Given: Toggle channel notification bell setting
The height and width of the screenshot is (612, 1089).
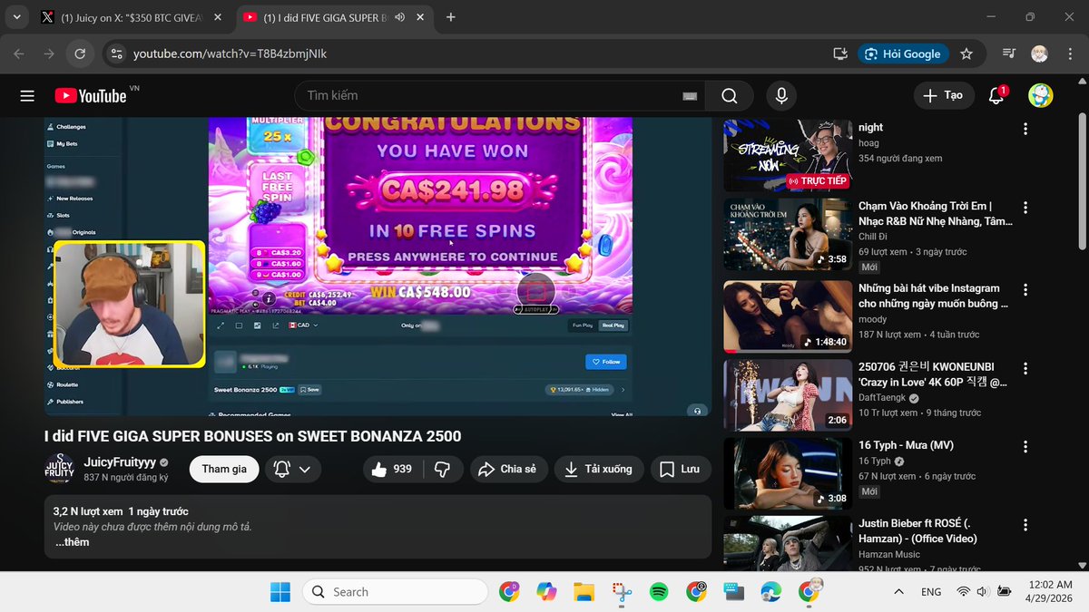Looking at the screenshot, I should point(282,469).
